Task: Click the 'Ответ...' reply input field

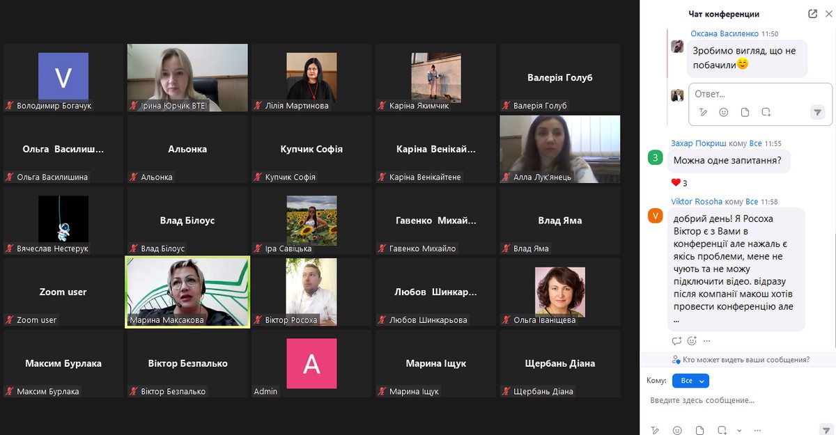Action: tap(759, 94)
